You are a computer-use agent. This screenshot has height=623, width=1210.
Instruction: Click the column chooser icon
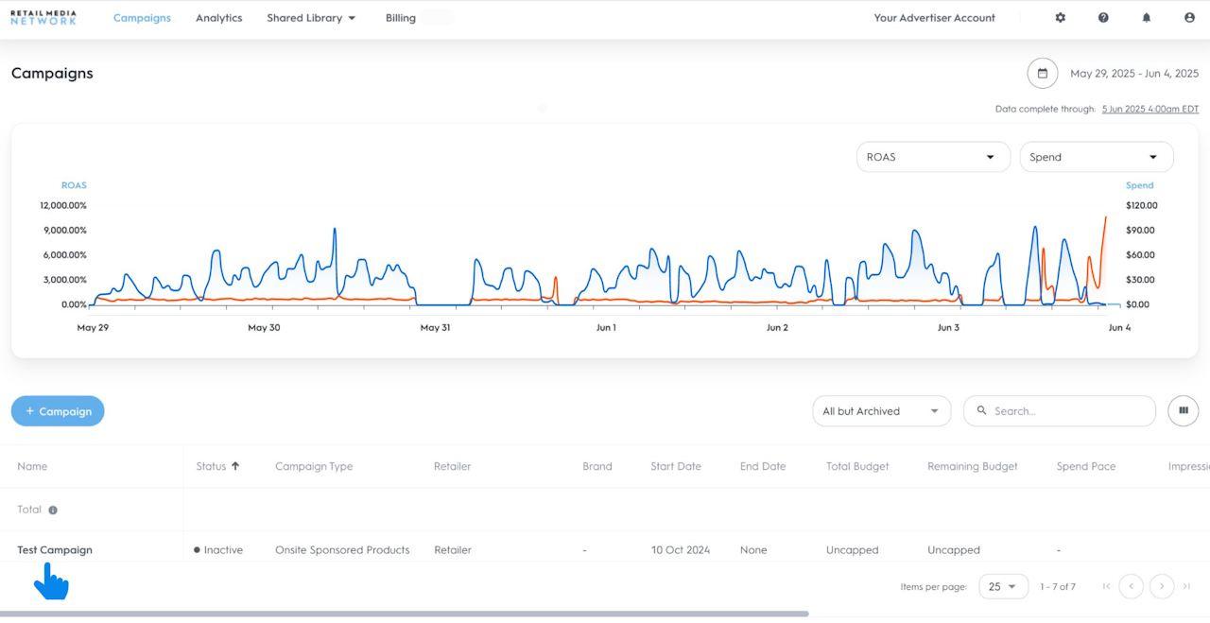1183,411
